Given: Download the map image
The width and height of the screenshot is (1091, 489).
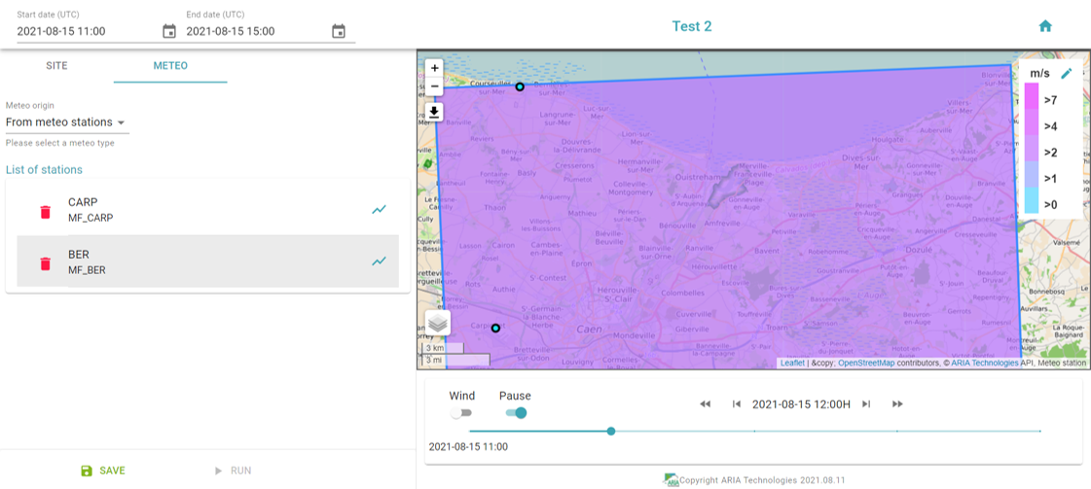Looking at the screenshot, I should 435,112.
